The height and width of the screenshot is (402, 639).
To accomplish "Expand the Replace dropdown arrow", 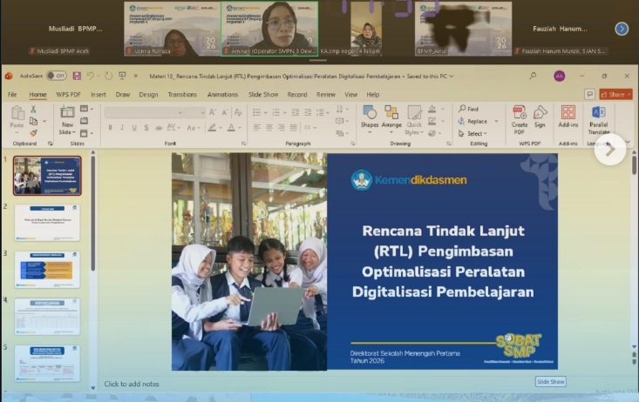I will coord(496,121).
